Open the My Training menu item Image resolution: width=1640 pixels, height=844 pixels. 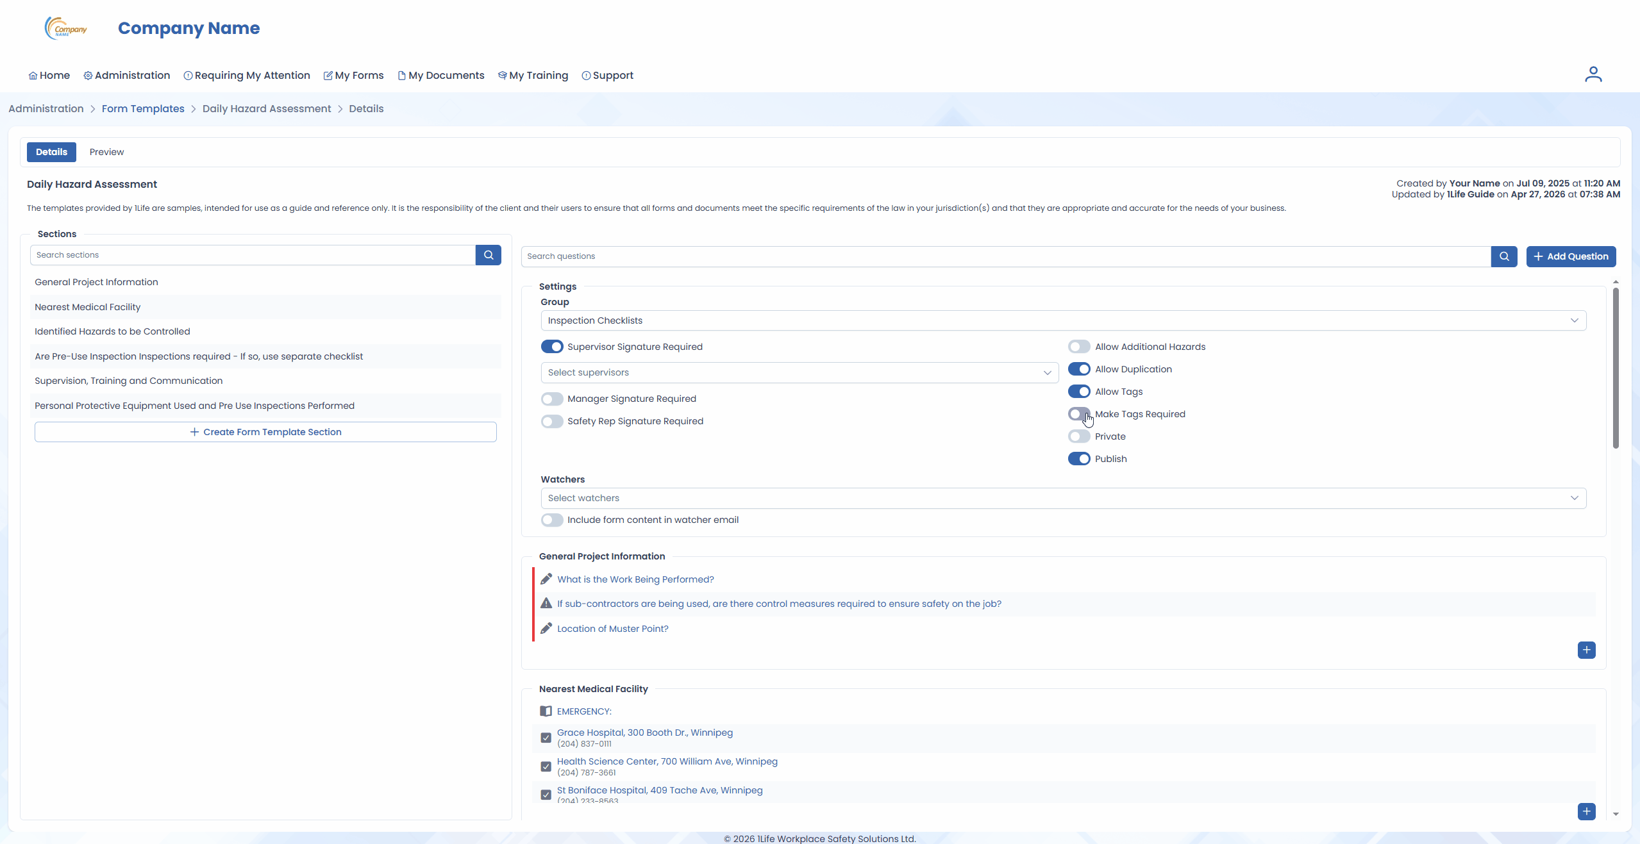[533, 75]
